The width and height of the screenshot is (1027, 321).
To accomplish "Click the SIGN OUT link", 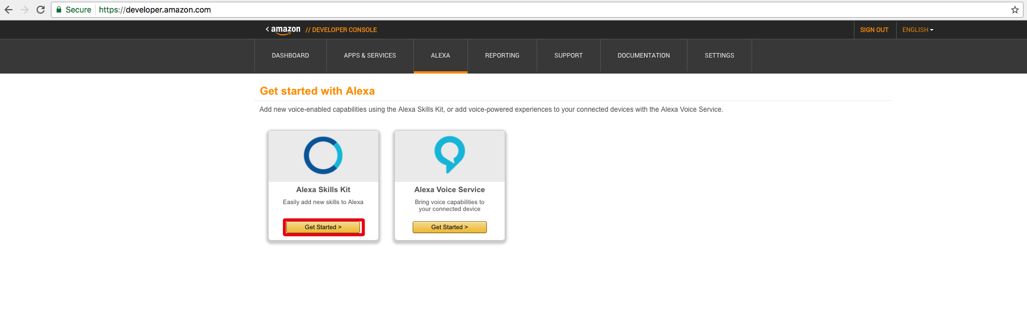I will (x=874, y=30).
